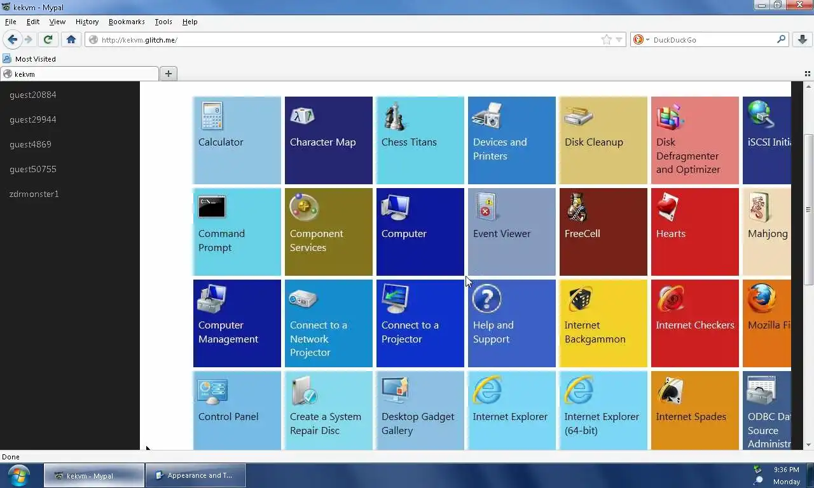Open the Desktop Gadget Gallery tile
Image resolution: width=814 pixels, height=488 pixels.
pyautogui.click(x=420, y=410)
